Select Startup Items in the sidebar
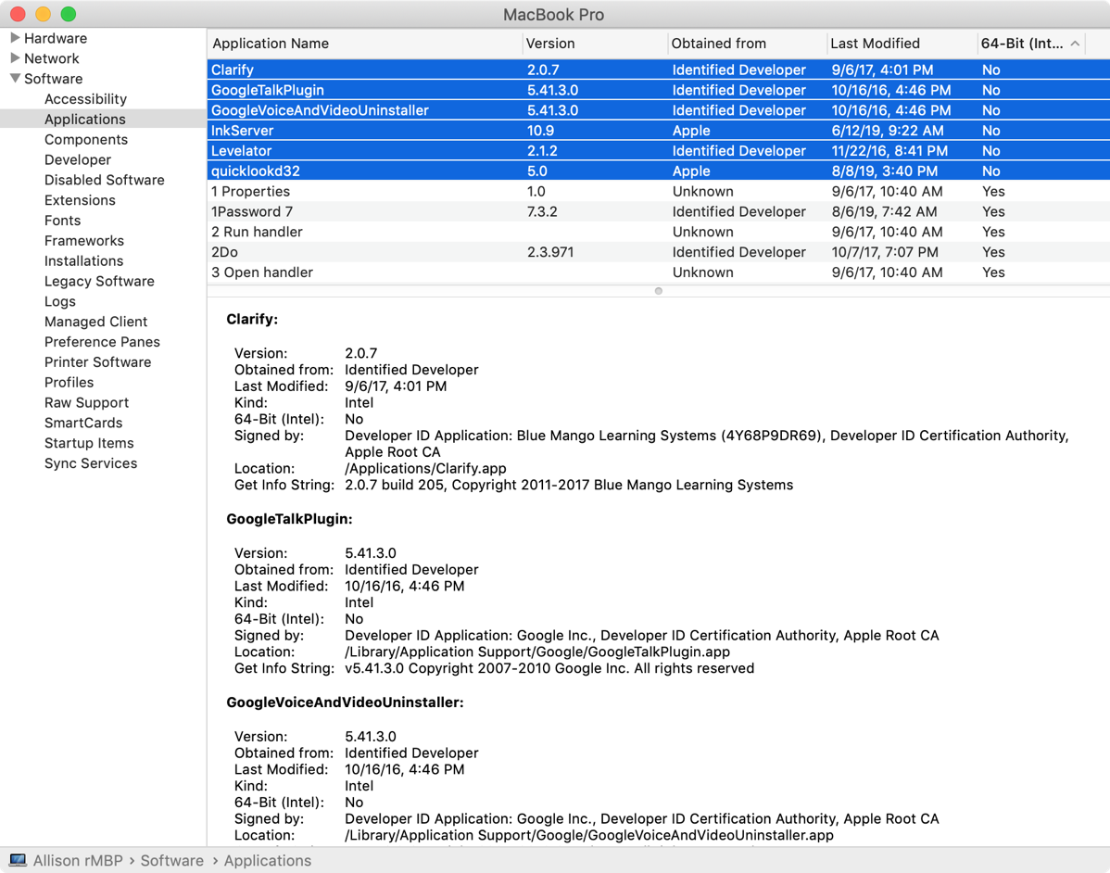 pos(89,443)
